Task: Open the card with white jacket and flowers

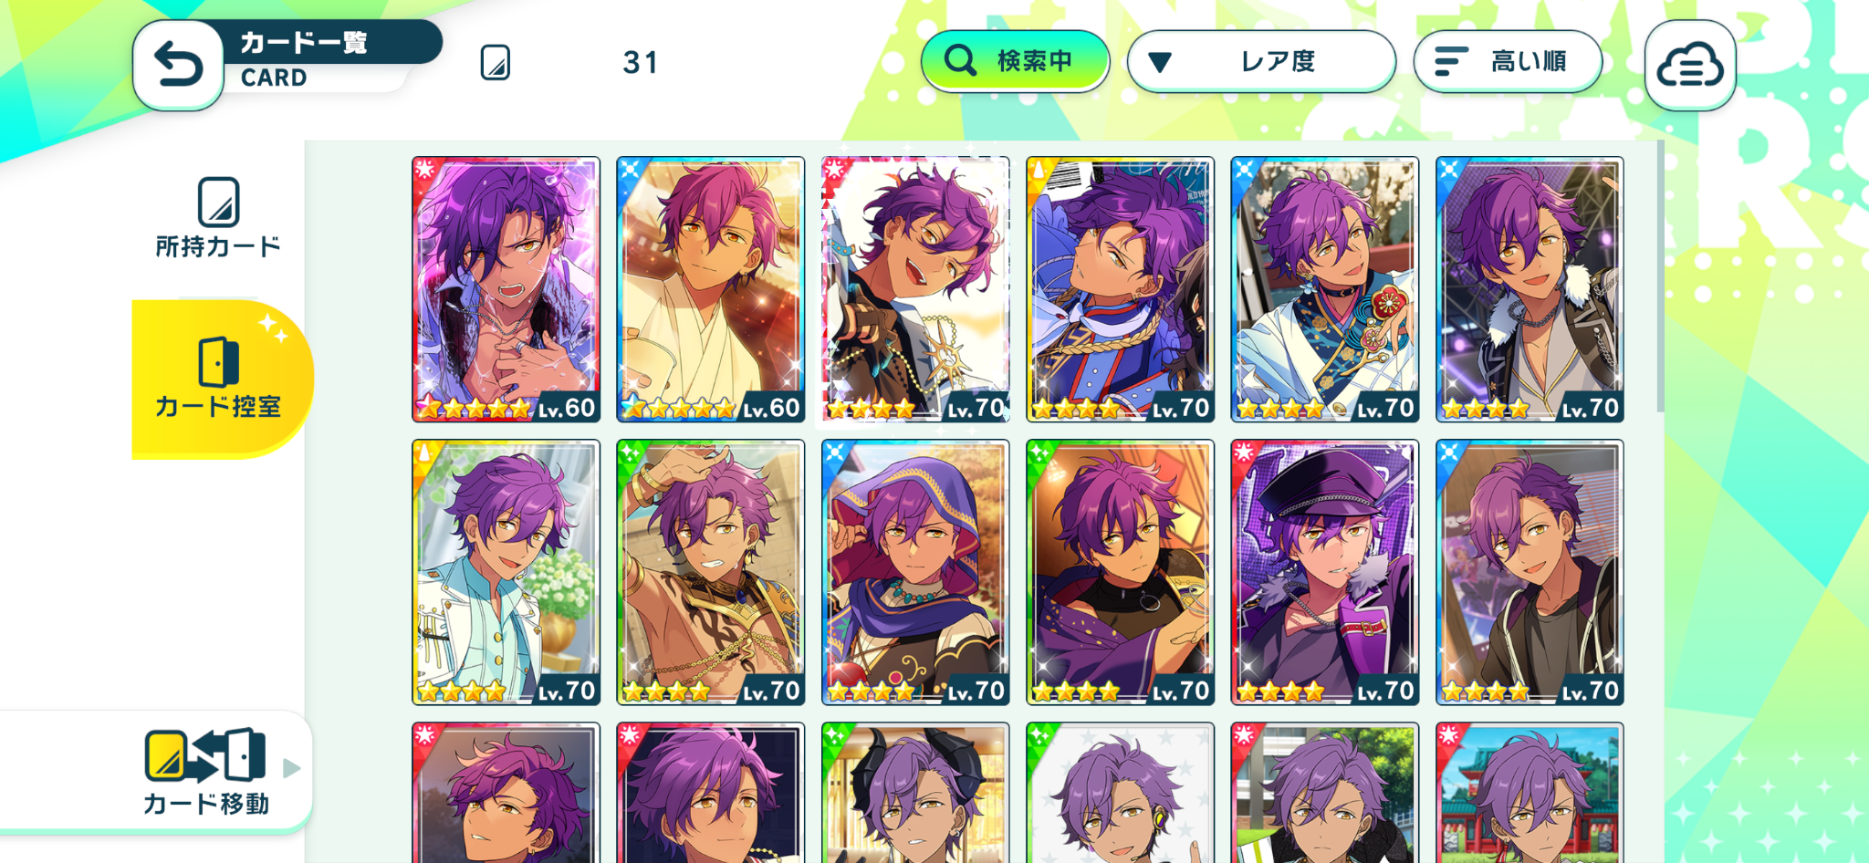Action: coord(506,572)
